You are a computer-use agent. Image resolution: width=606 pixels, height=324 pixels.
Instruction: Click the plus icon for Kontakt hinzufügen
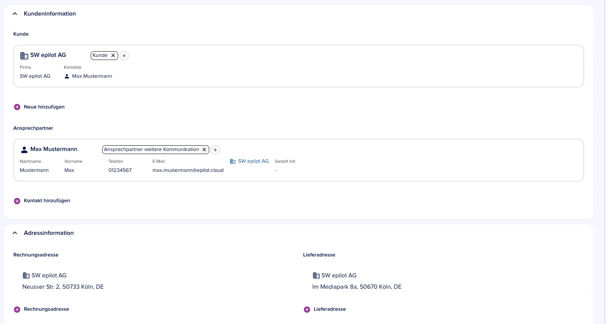pos(17,201)
